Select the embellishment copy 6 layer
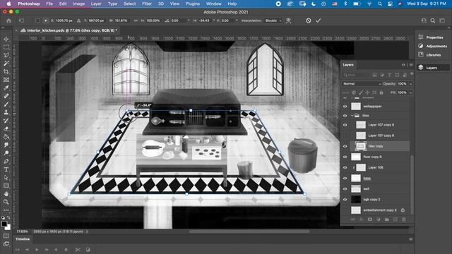 379,210
